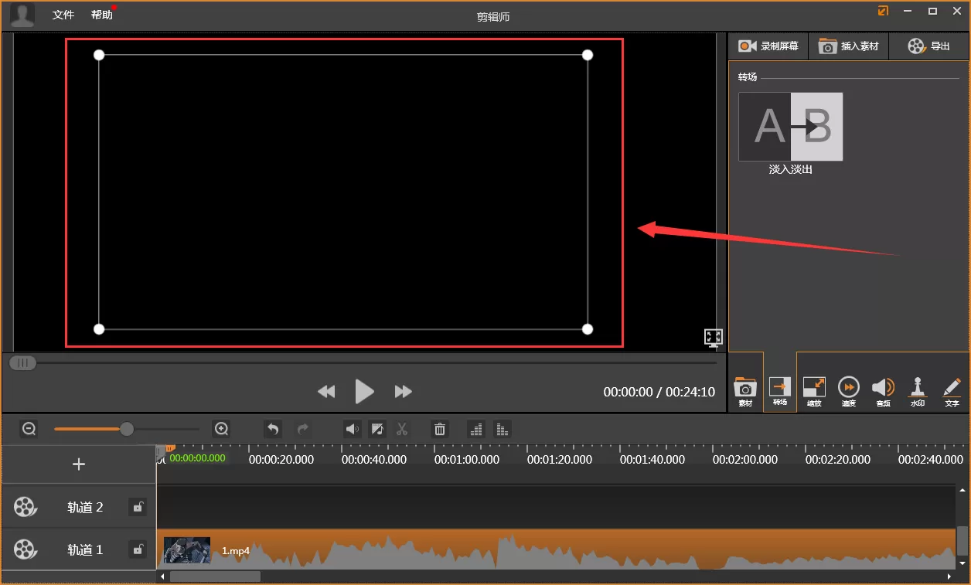The width and height of the screenshot is (971, 585).
Task: Click the playback progress slider handle
Action: click(22, 362)
